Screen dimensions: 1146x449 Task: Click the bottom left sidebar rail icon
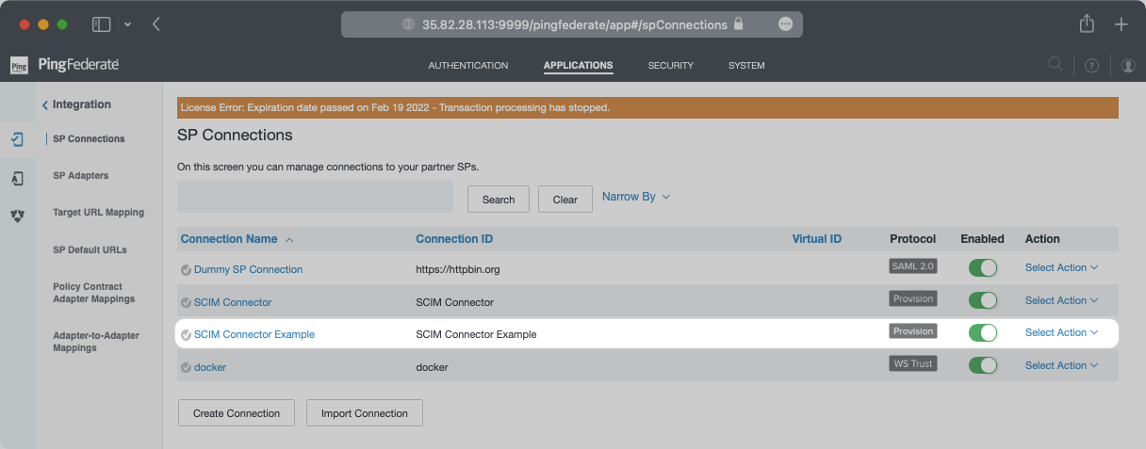coord(17,216)
